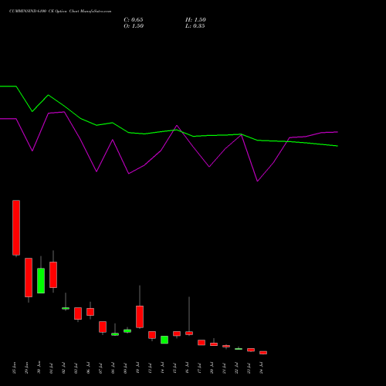Select the open value O: 1.50
386x386 pixels.
point(134,26)
